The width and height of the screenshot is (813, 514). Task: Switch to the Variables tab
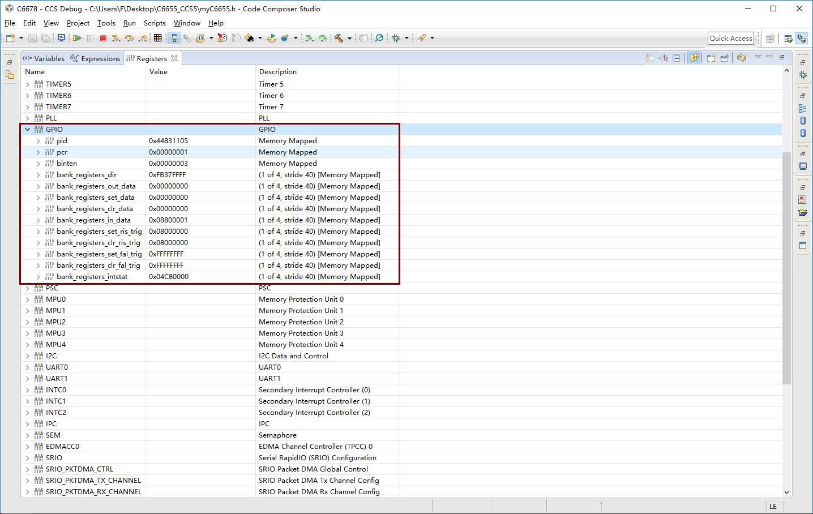coord(44,58)
